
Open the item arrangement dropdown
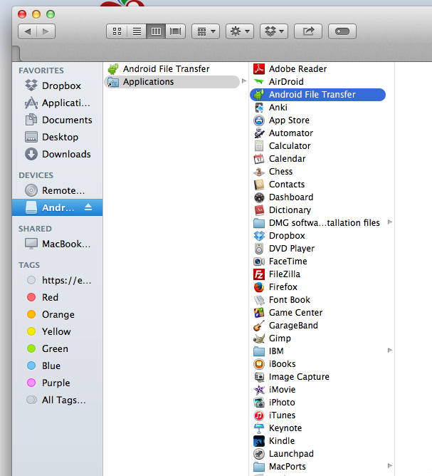click(x=206, y=31)
